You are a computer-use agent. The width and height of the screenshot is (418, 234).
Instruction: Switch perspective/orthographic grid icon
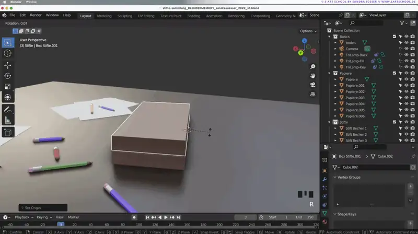pyautogui.click(x=312, y=94)
